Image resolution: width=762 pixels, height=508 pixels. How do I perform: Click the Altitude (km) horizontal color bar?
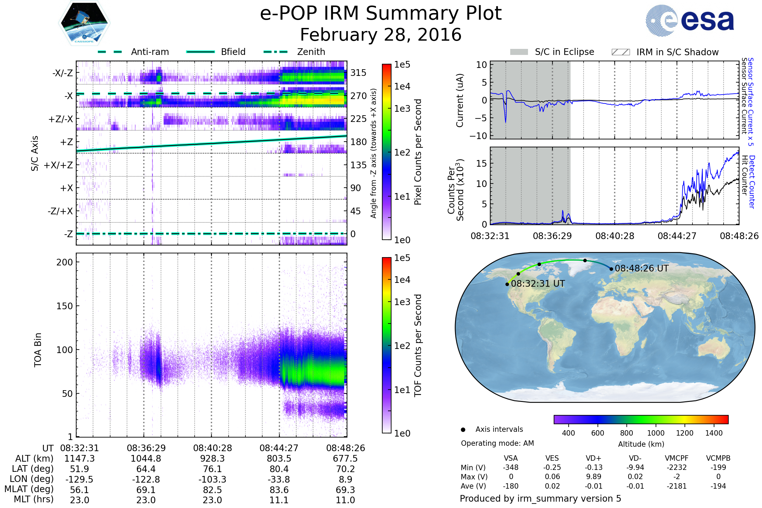coord(641,419)
